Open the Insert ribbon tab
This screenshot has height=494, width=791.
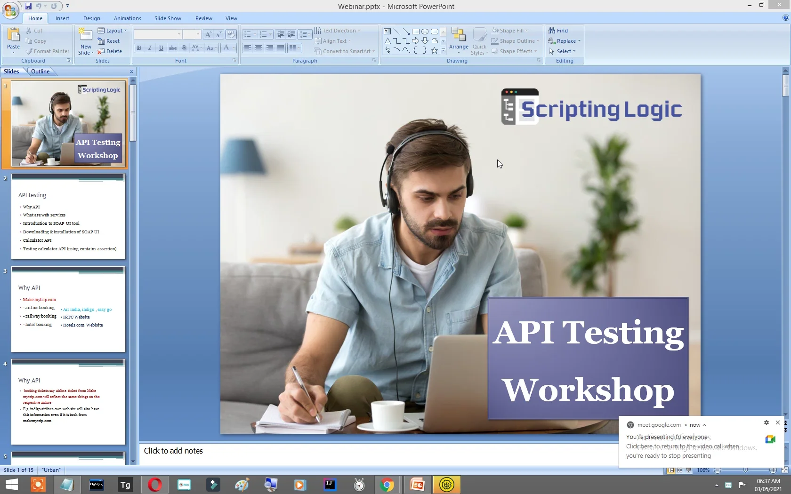pyautogui.click(x=62, y=18)
